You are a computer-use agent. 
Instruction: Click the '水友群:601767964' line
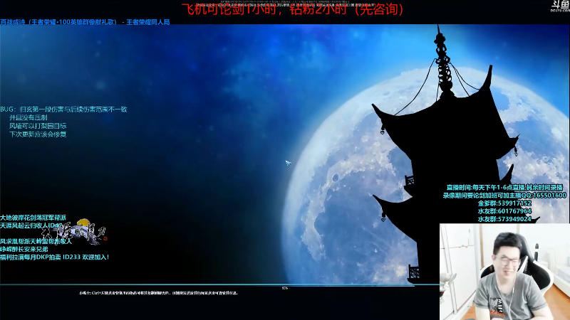(x=504, y=211)
